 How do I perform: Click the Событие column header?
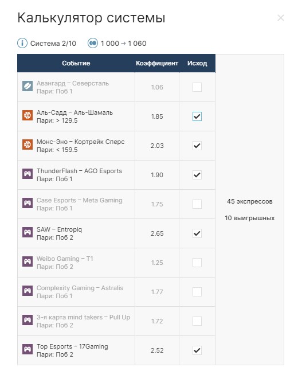pos(76,63)
